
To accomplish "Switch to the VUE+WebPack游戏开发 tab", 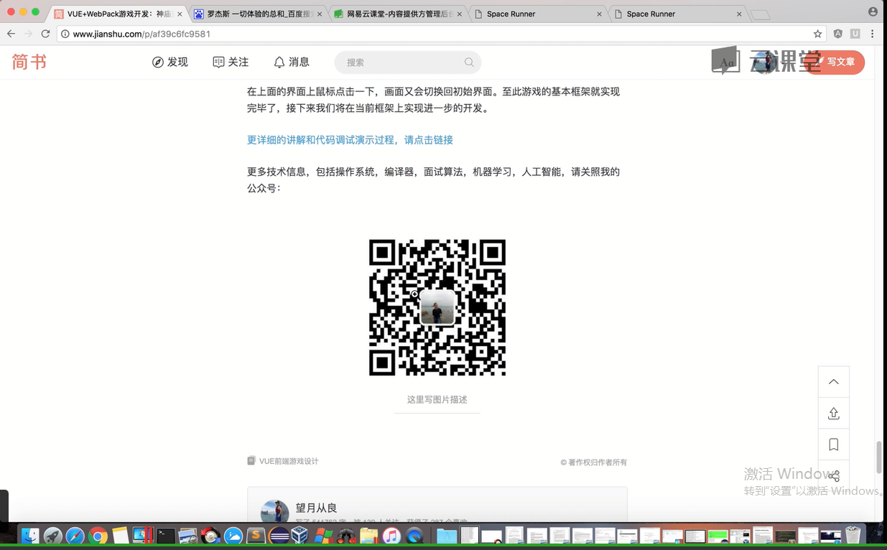I will pyautogui.click(x=119, y=14).
